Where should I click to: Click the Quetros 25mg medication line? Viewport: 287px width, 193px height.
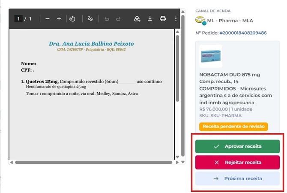click(x=91, y=82)
